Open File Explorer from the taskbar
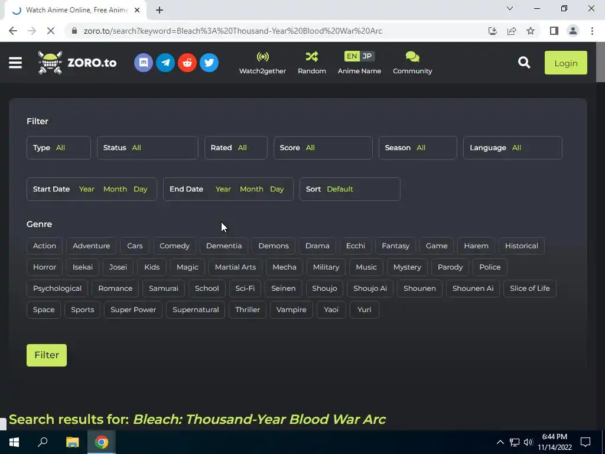This screenshot has width=605, height=454. (x=72, y=442)
